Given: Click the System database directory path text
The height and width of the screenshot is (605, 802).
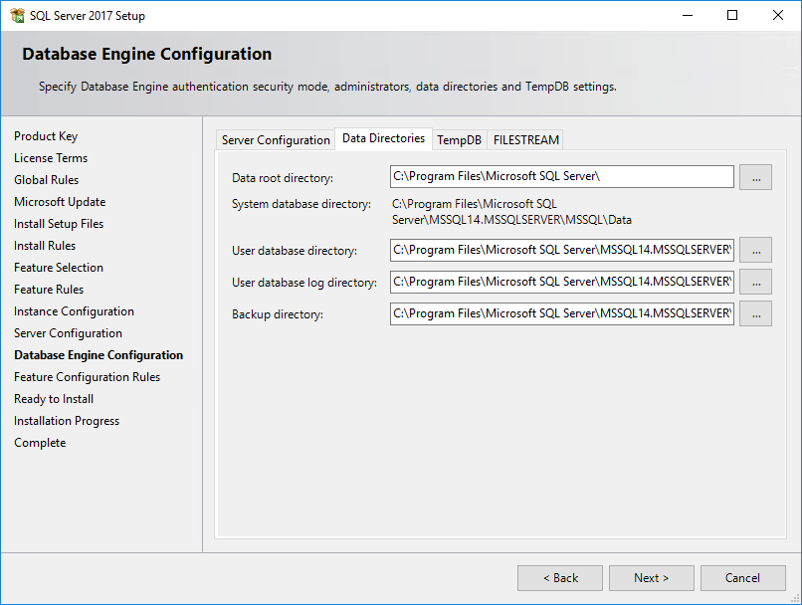Looking at the screenshot, I should 511,212.
